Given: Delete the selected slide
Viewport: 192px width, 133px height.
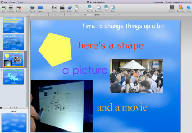Looking at the screenshot, I should 19,9.
